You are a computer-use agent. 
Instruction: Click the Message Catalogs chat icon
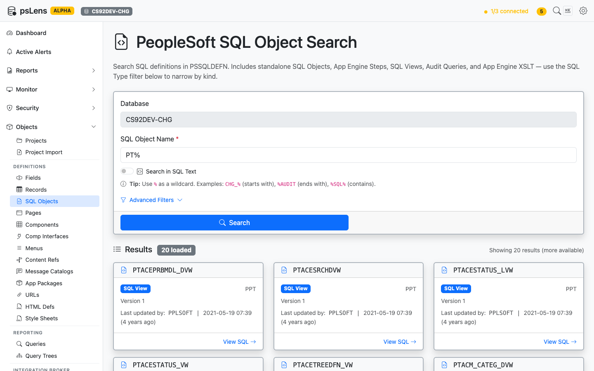[x=19, y=271]
